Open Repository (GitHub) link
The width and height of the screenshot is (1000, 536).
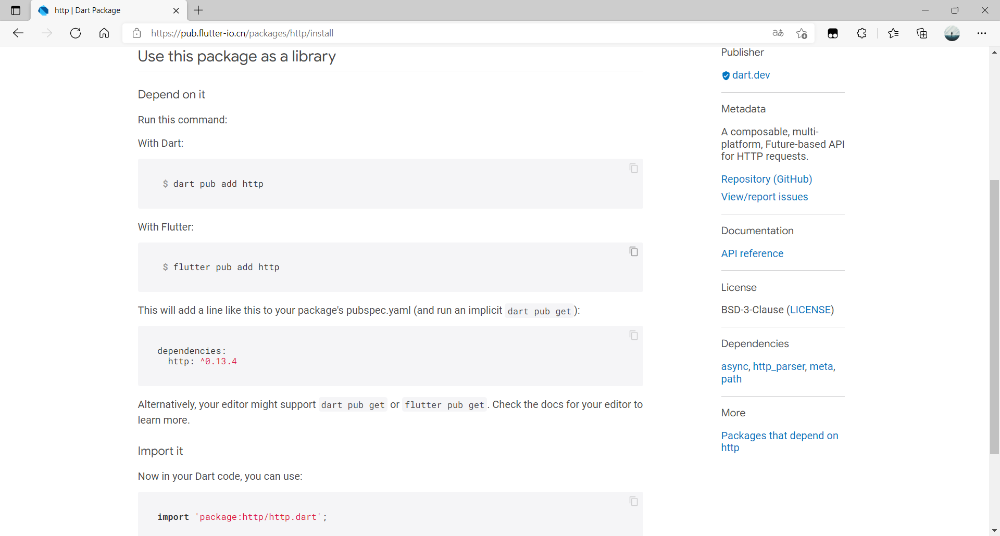(767, 179)
